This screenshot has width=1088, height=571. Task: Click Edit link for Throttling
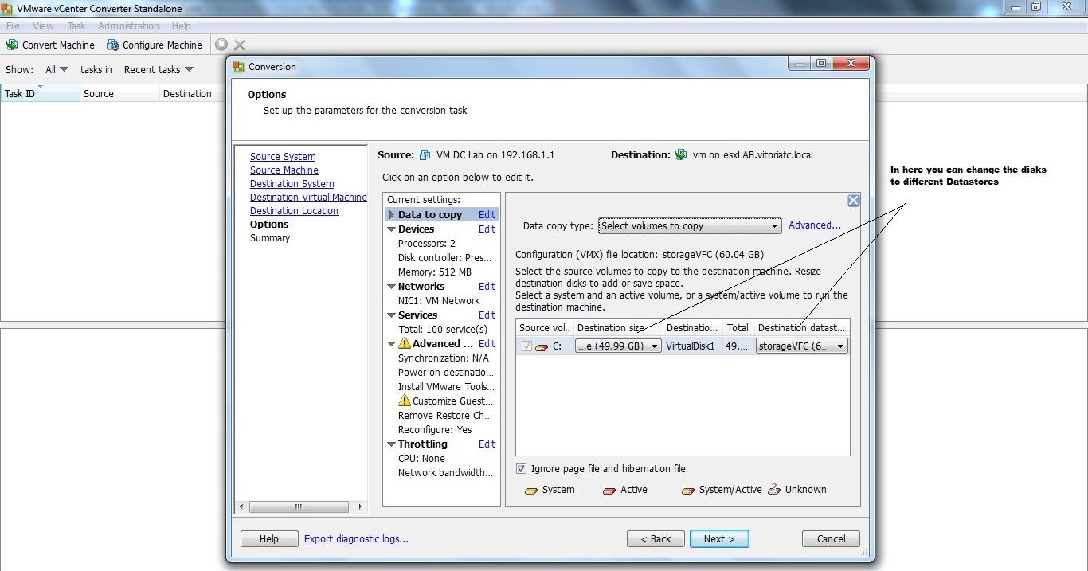487,444
